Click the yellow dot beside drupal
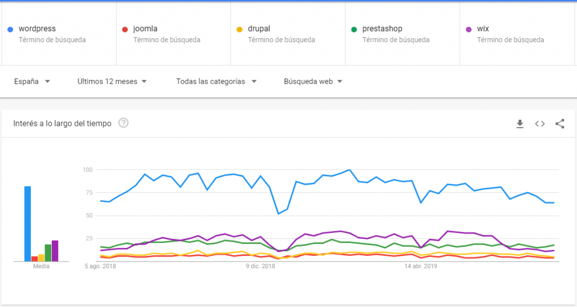Screen dimensions: 577x307 [239, 29]
